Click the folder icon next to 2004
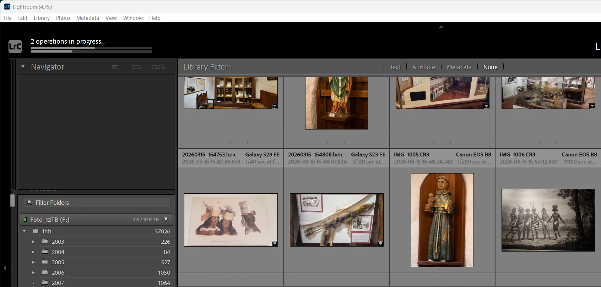601x287 pixels. coord(45,252)
